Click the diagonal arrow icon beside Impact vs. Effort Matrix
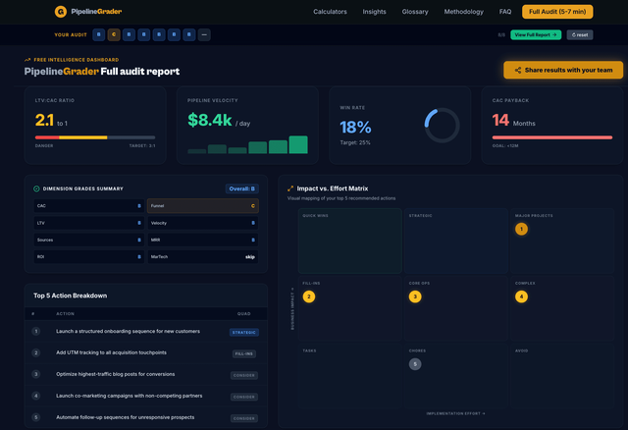The height and width of the screenshot is (430, 628). click(x=290, y=188)
